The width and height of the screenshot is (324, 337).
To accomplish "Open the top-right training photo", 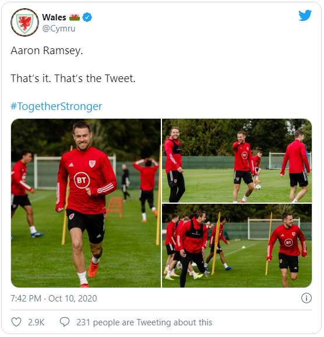I will tap(237, 161).
